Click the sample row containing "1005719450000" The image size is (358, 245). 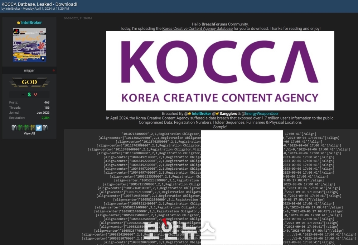[x=219, y=196]
